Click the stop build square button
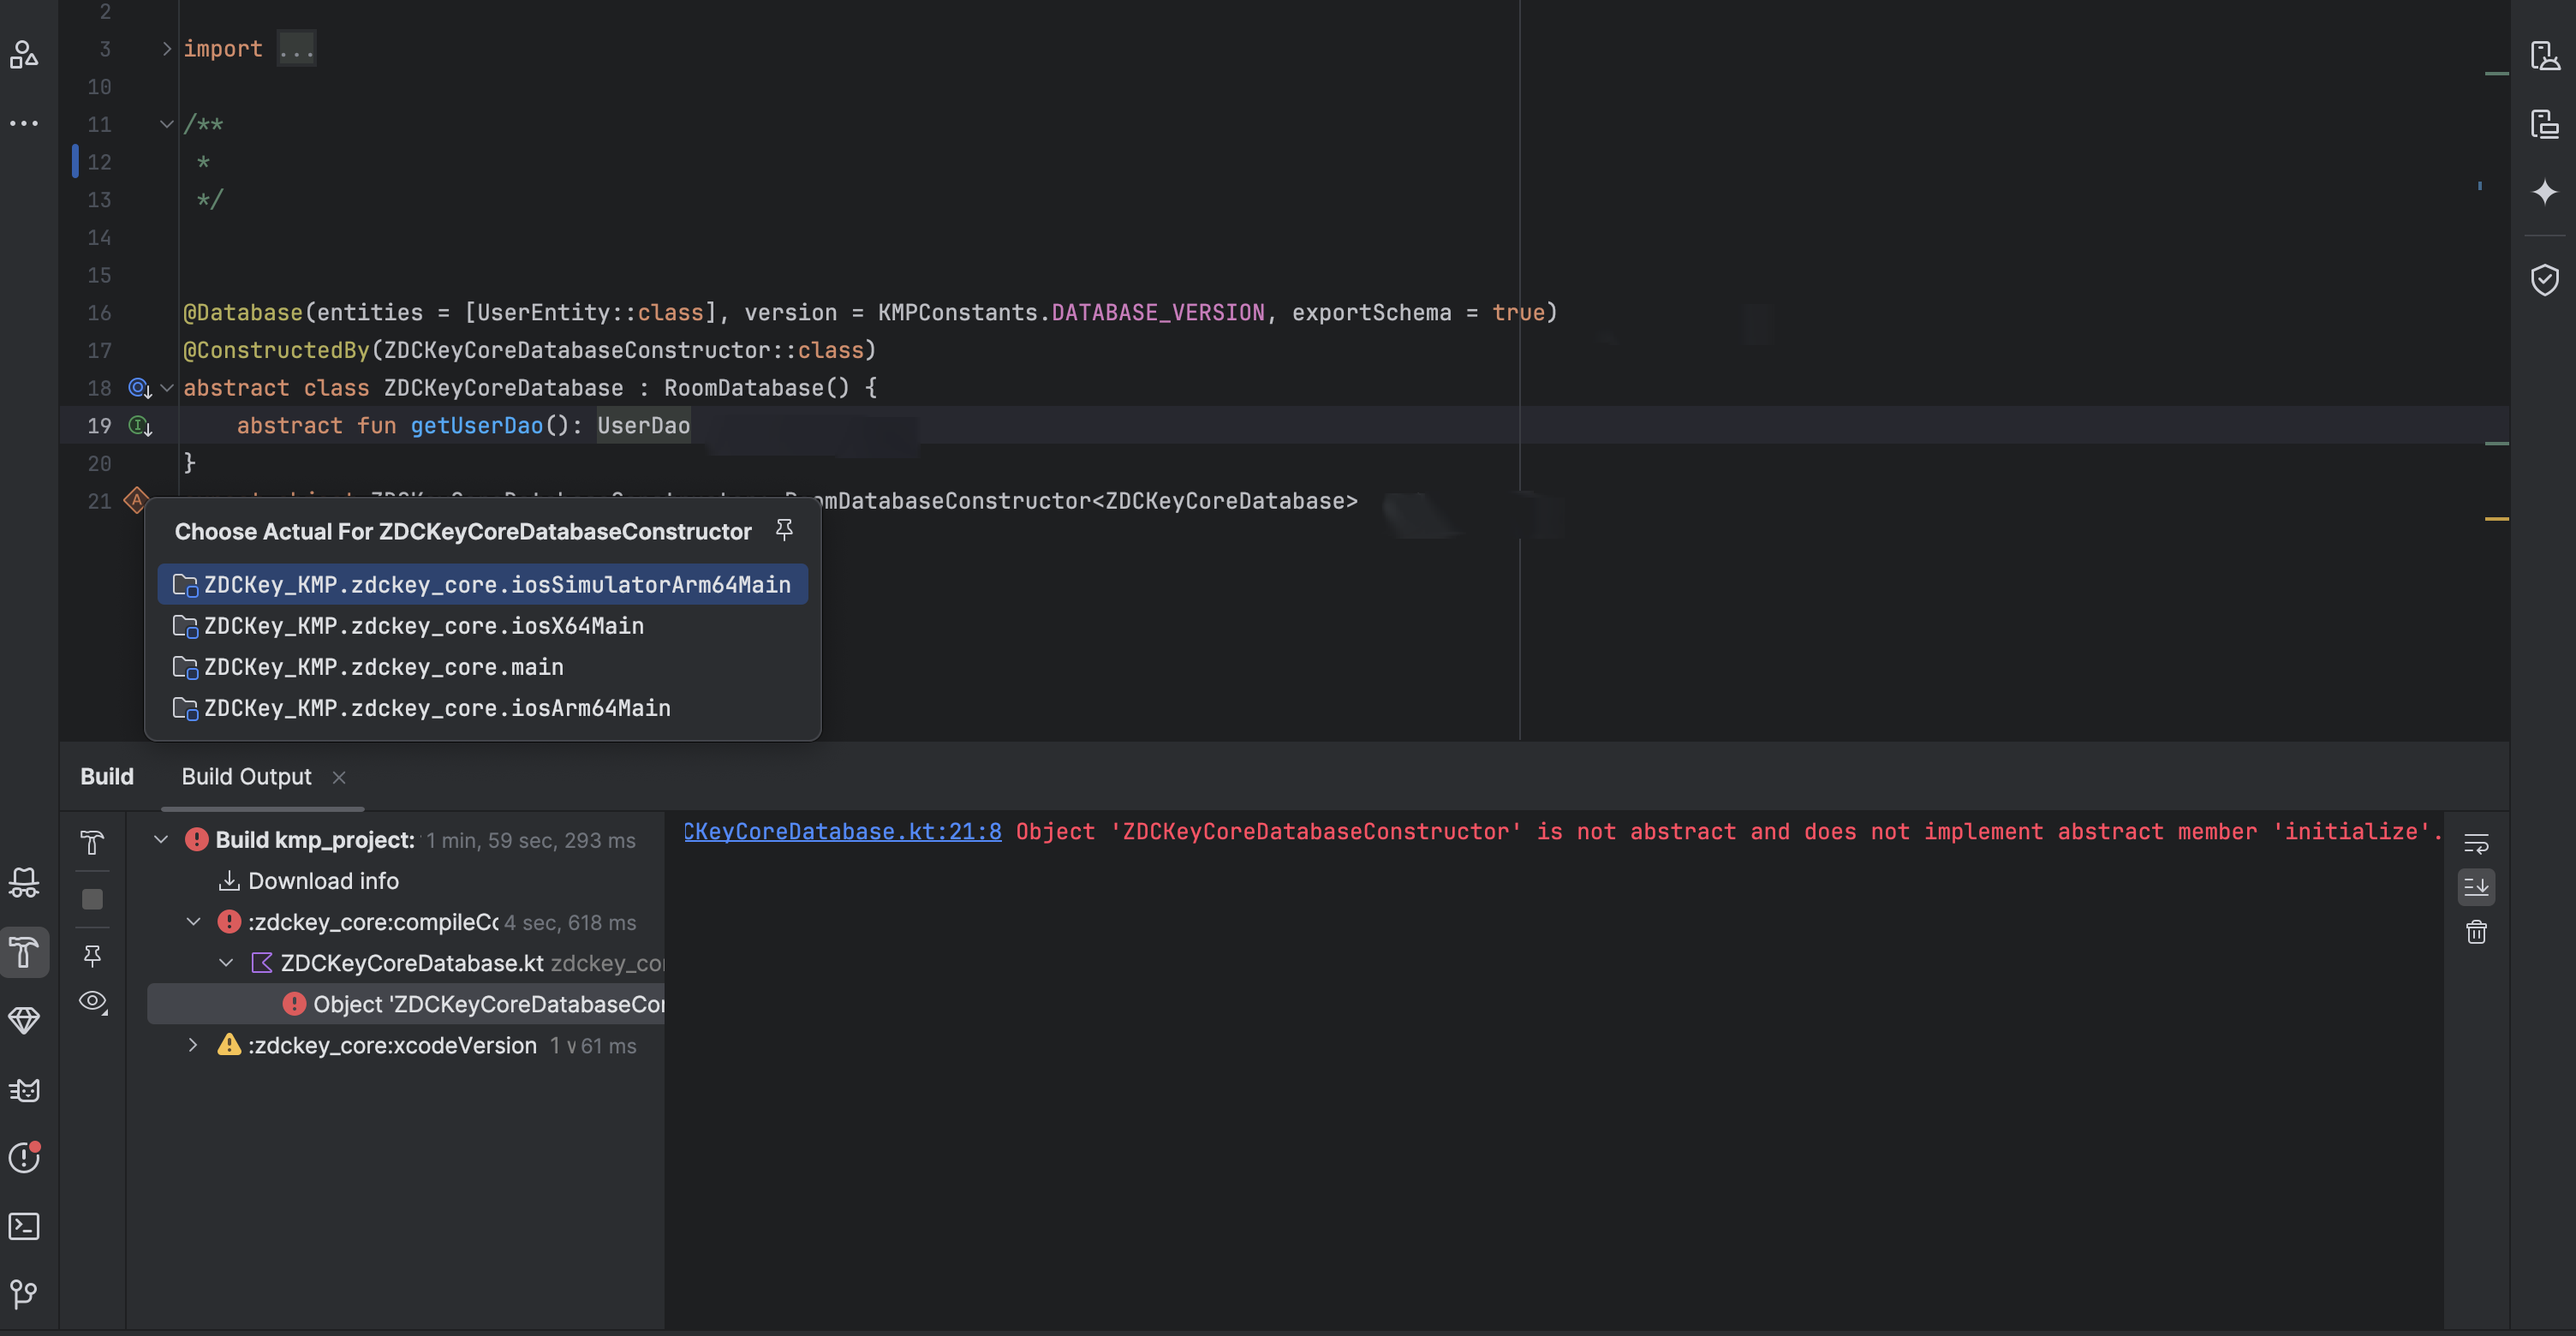Viewport: 2576px width, 1336px height. 92,900
